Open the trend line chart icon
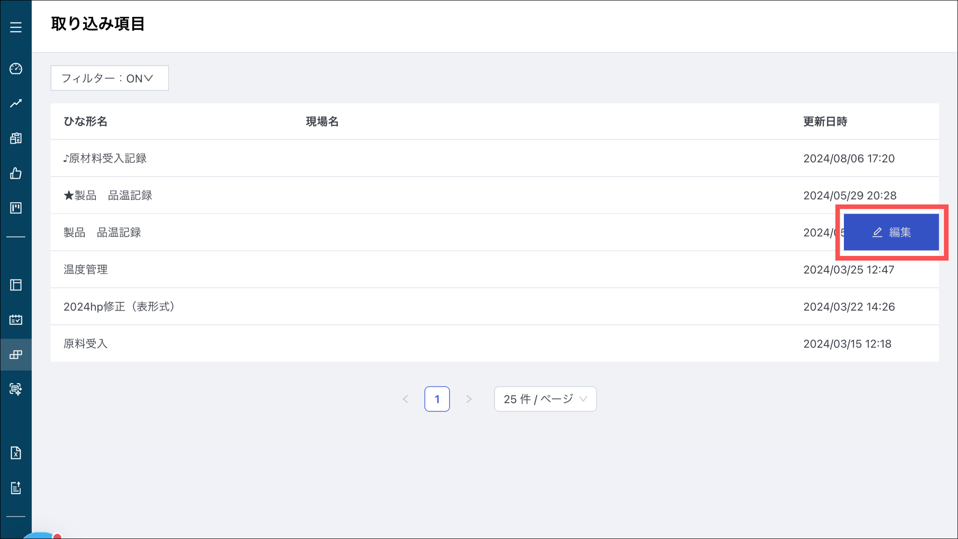The height and width of the screenshot is (539, 958). click(16, 103)
